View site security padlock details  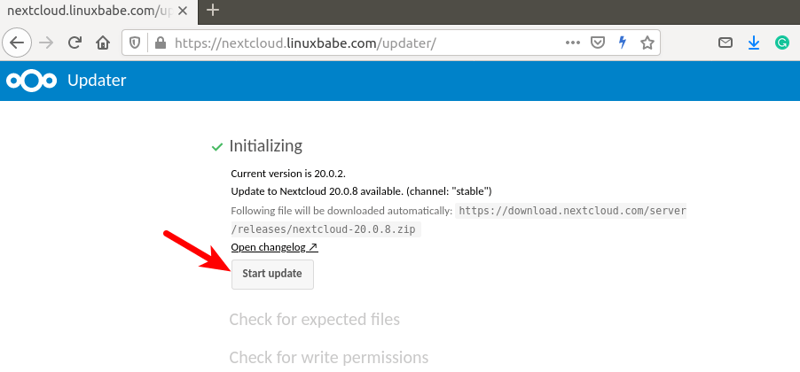(160, 43)
